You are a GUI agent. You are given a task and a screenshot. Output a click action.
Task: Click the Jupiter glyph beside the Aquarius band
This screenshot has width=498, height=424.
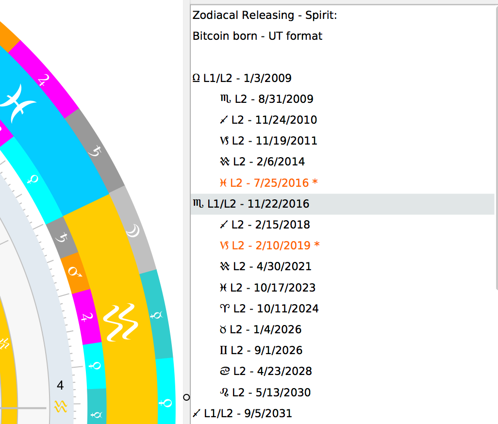(x=87, y=318)
